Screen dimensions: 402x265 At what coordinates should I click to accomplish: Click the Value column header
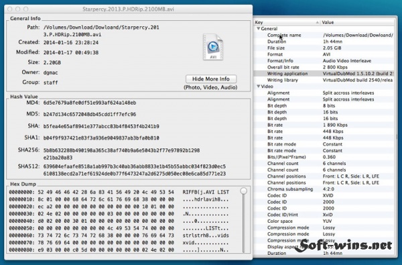pyautogui.click(x=357, y=22)
